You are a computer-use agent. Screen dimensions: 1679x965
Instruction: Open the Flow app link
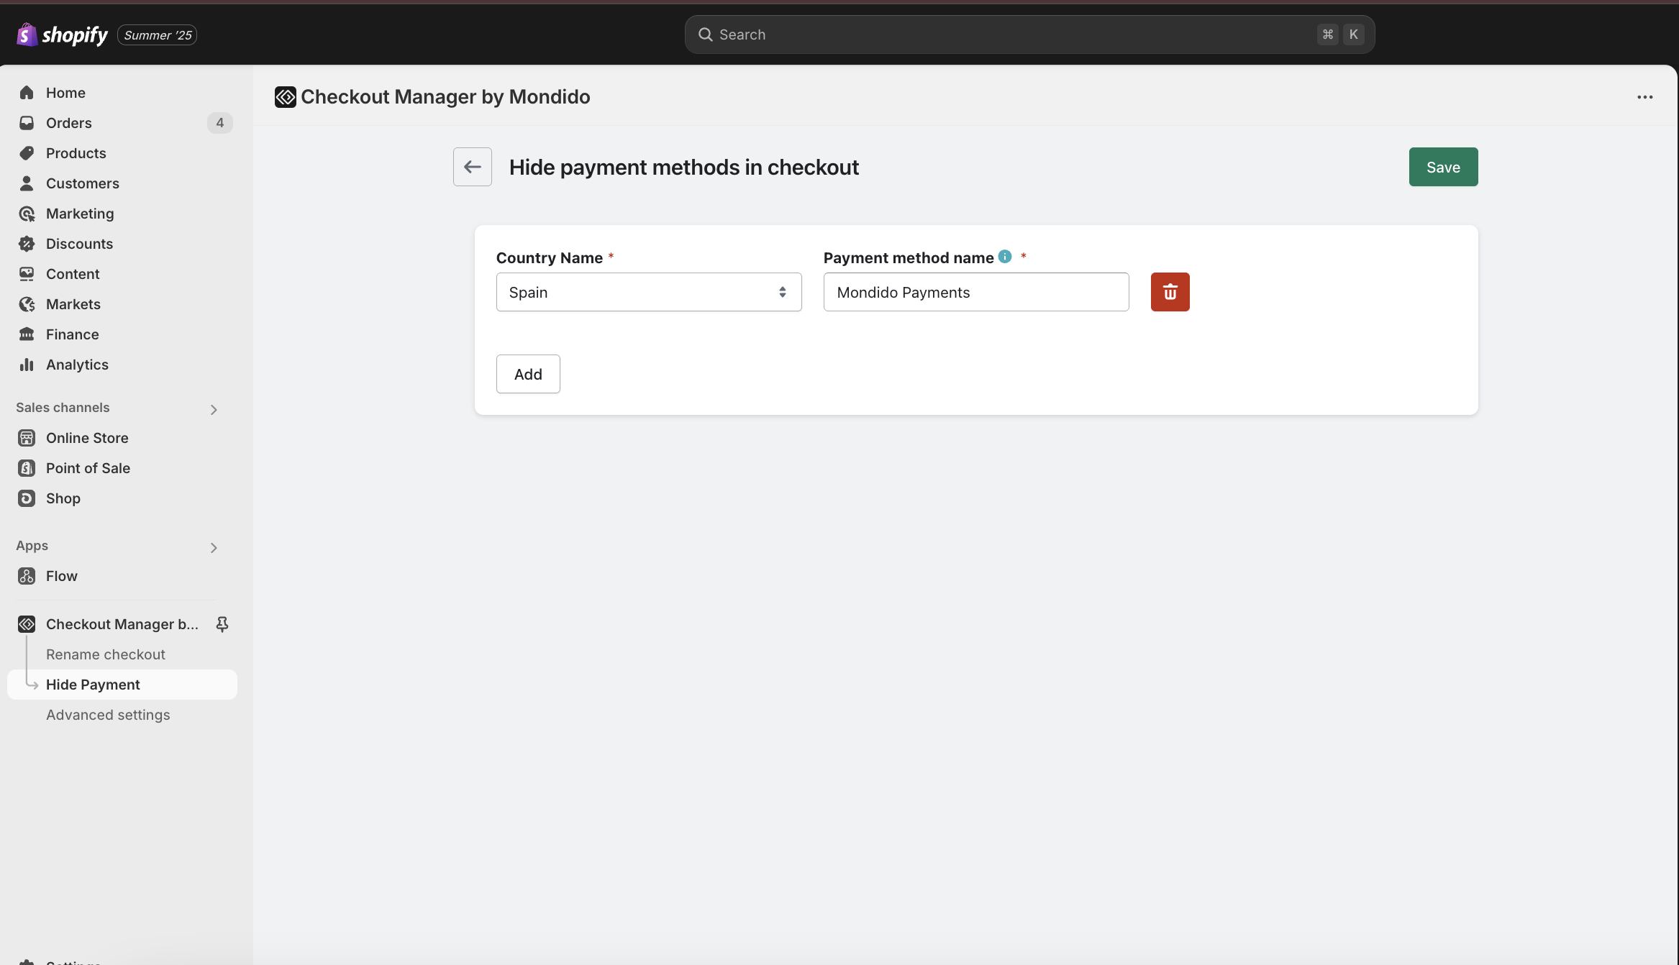[x=62, y=576]
